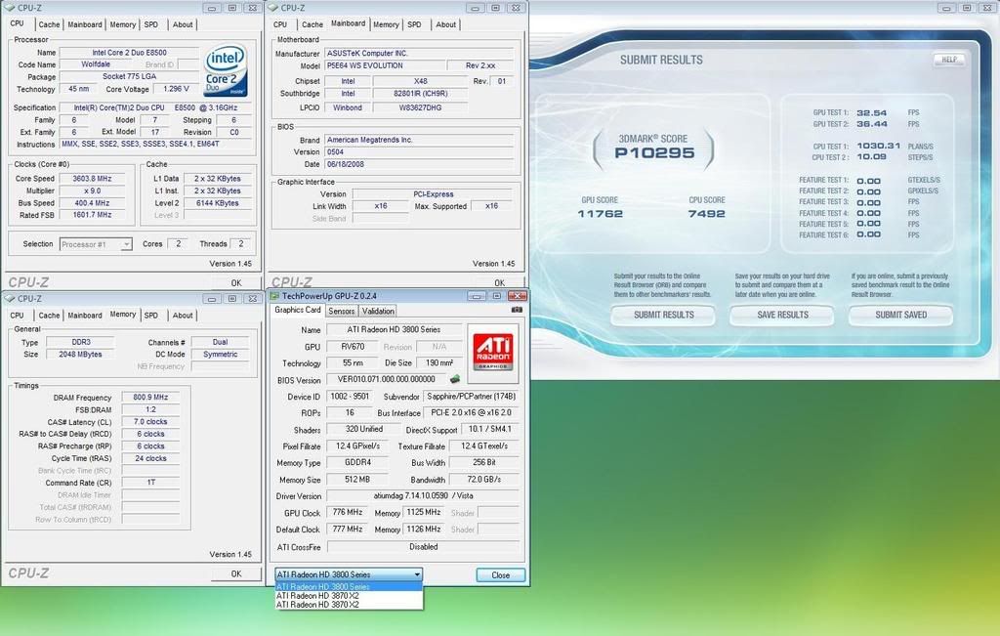
Task: Click the BIOS save chip icon in GPU-Z
Action: point(455,379)
